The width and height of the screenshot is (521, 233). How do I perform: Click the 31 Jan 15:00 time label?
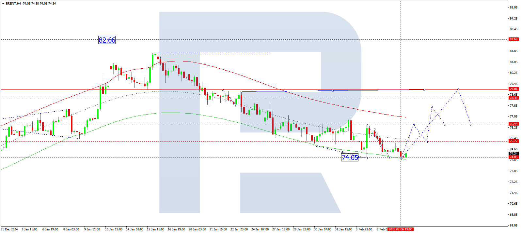343,229
